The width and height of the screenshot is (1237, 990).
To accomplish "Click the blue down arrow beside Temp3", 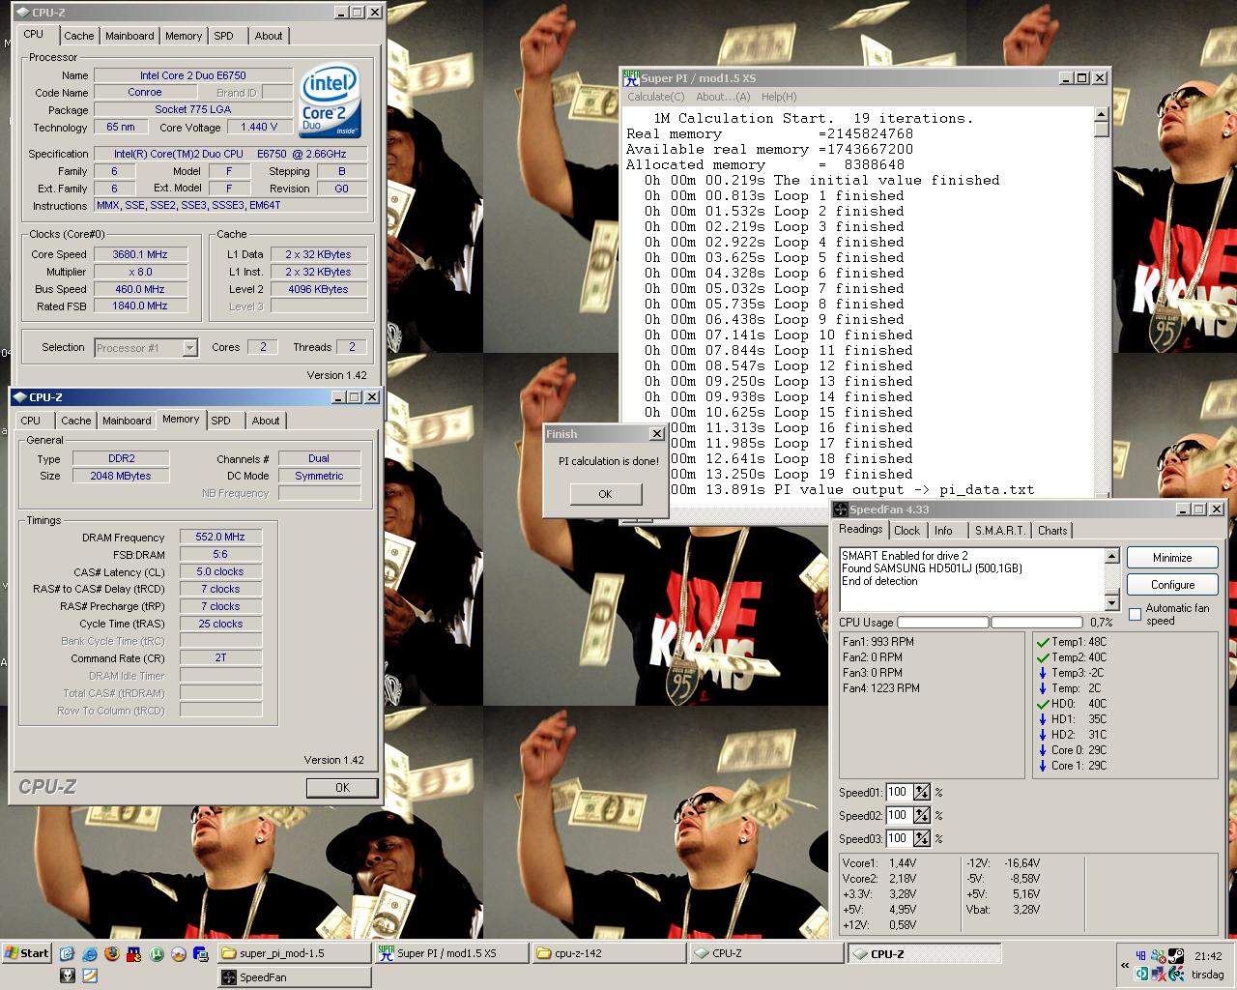I will 1043,673.
